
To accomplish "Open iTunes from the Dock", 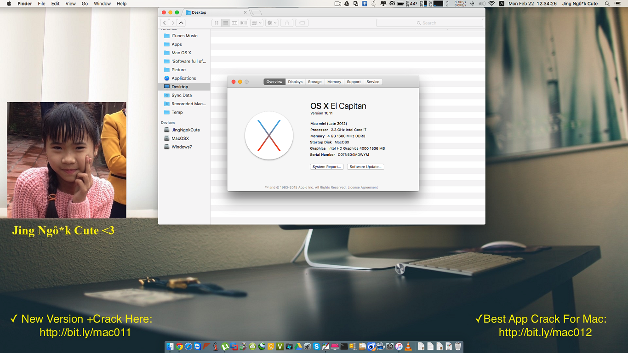I will [399, 347].
